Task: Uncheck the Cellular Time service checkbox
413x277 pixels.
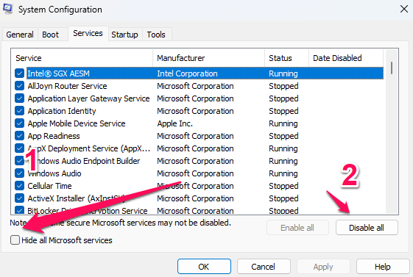Action: [x=19, y=186]
